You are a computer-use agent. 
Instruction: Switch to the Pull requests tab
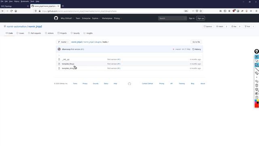click(x=34, y=33)
